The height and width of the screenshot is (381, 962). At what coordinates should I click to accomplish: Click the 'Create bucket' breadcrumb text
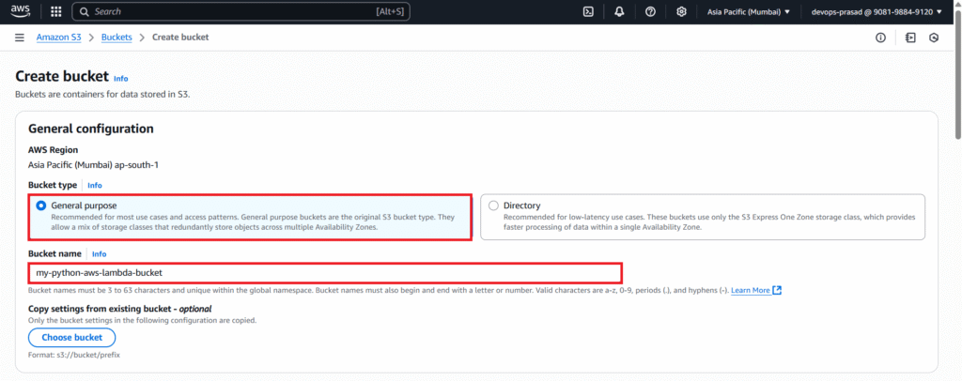[180, 38]
